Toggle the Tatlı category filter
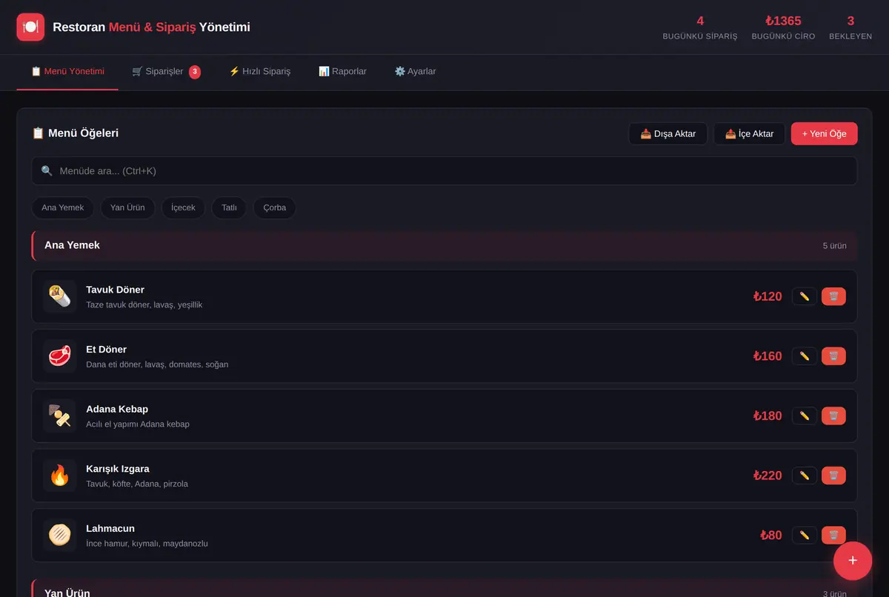 [229, 207]
